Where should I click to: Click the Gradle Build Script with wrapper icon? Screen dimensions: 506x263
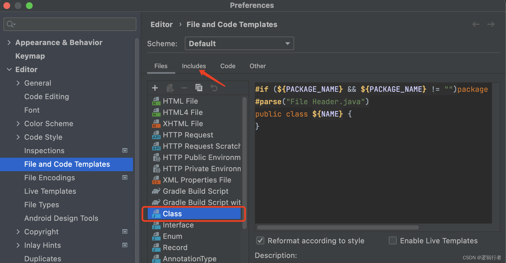pyautogui.click(x=156, y=202)
